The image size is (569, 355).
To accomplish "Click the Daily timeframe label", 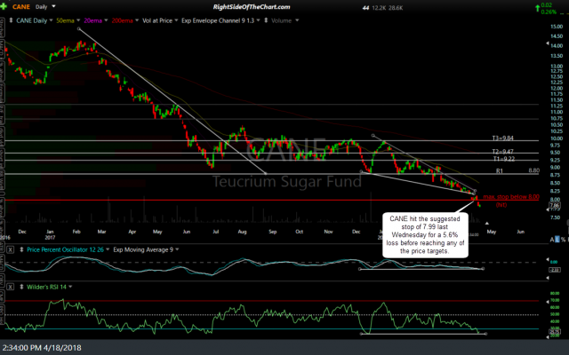I will (42, 7).
